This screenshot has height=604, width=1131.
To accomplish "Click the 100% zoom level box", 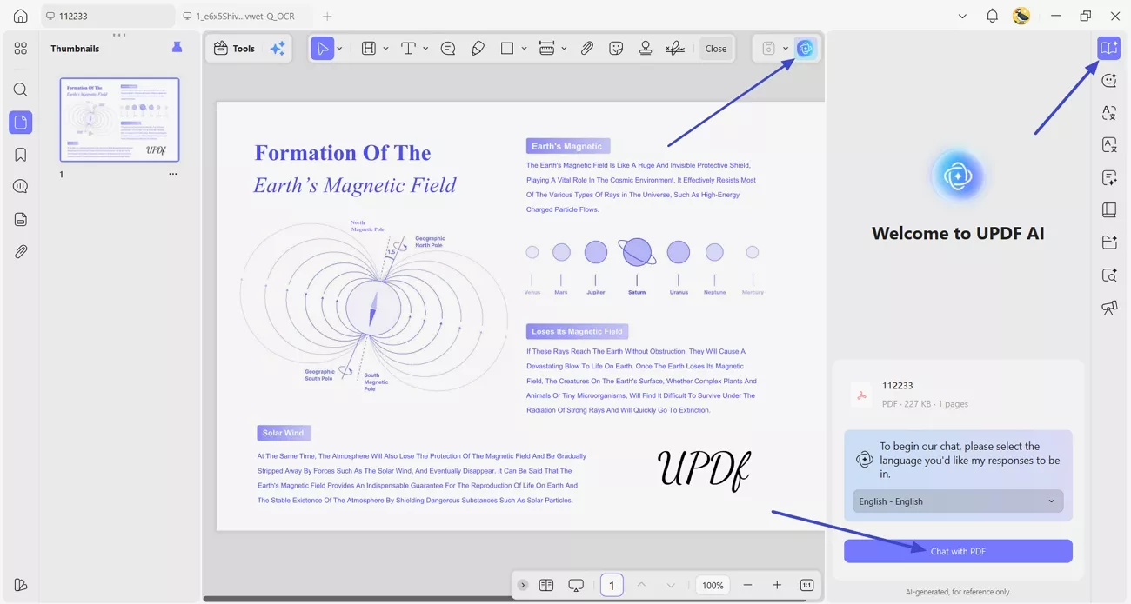I will (x=713, y=585).
